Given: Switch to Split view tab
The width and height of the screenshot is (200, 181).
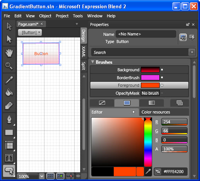Looking at the screenshot, I should 84,66.
